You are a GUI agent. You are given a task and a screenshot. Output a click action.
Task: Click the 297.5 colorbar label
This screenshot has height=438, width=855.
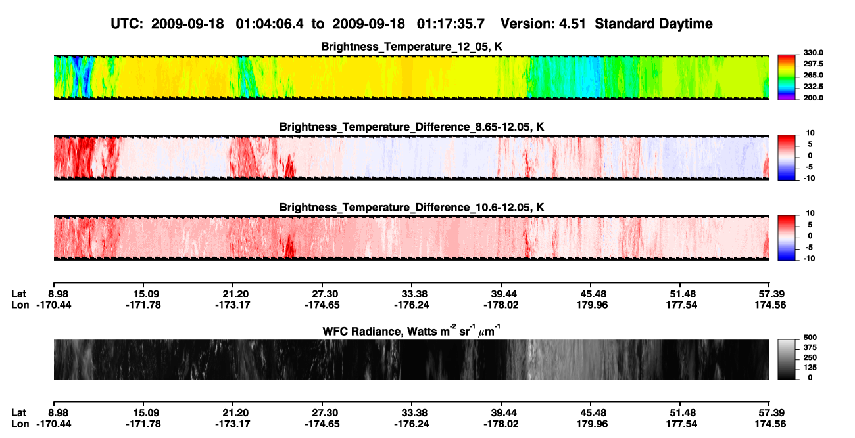(x=814, y=64)
